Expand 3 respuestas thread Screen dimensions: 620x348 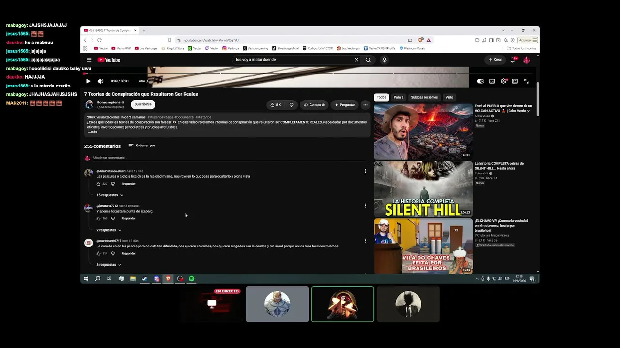tap(109, 265)
